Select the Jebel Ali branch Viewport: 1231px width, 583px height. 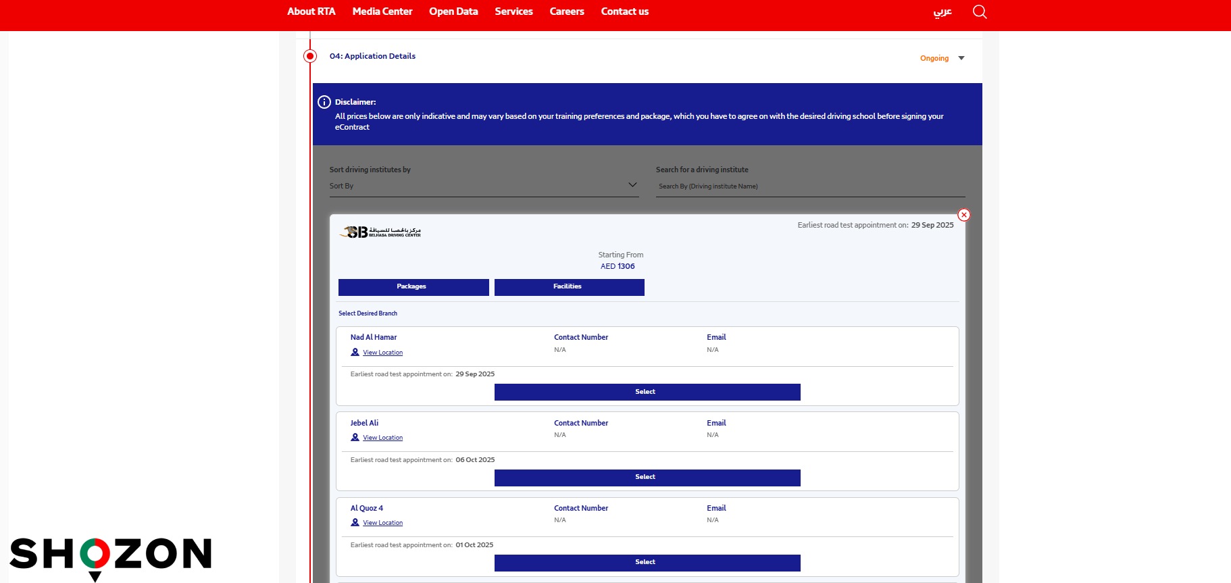click(647, 478)
